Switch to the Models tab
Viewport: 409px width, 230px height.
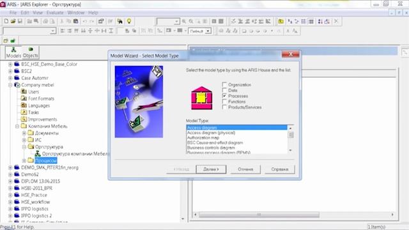point(13,52)
